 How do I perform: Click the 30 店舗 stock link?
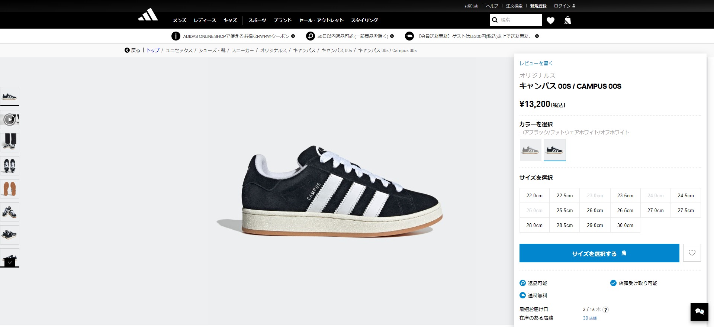click(590, 318)
